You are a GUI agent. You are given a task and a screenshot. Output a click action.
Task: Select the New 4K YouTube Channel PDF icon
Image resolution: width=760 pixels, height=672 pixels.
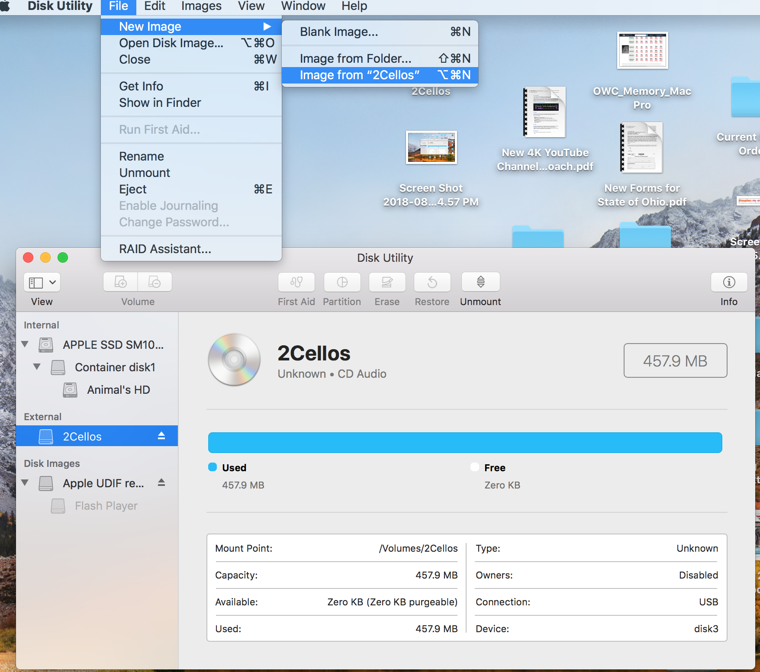point(545,112)
